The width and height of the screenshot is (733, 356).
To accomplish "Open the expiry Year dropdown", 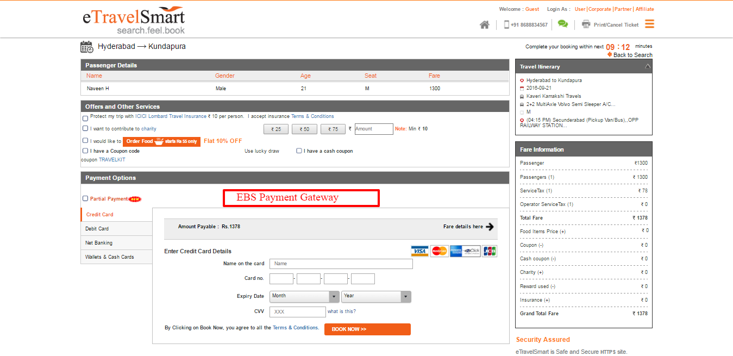I will coord(376,296).
